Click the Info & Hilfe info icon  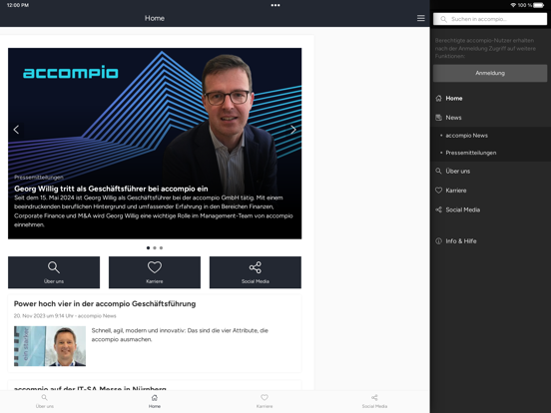click(x=438, y=241)
